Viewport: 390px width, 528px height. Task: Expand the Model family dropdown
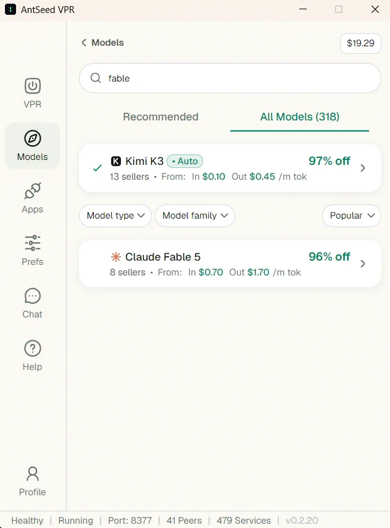(195, 216)
